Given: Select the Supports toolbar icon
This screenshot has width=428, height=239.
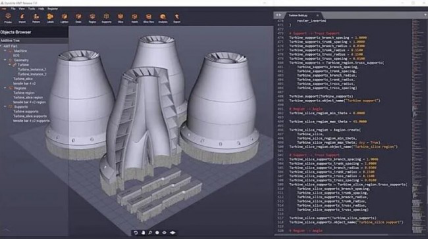Looking at the screenshot, I should [107, 18].
